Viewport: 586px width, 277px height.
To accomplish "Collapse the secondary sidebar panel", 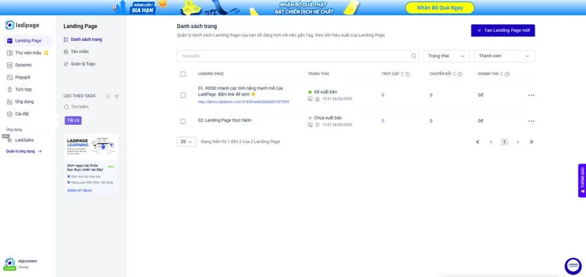I will (x=57, y=120).
